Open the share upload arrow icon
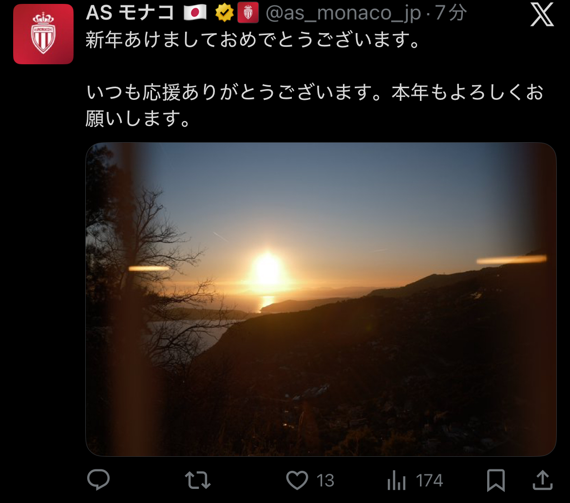This screenshot has width=570, height=503. pos(542,480)
